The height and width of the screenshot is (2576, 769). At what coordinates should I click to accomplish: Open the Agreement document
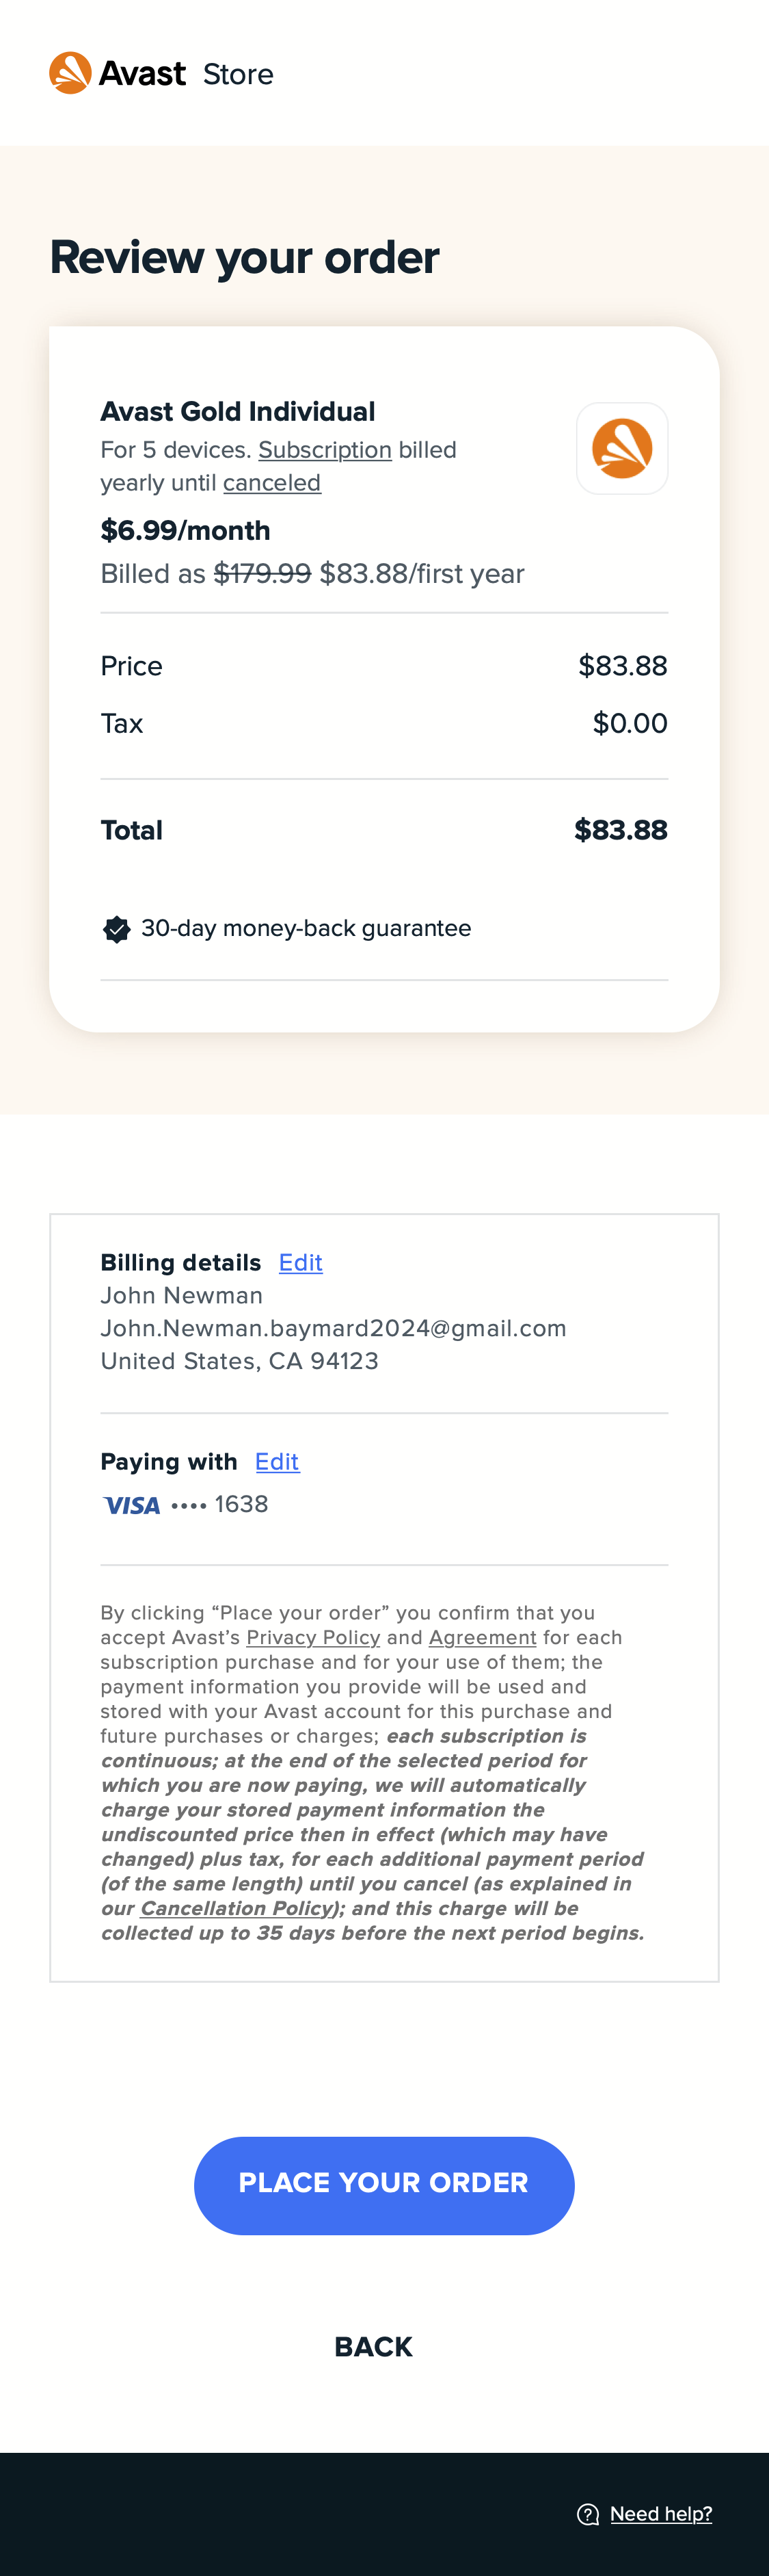[483, 1637]
